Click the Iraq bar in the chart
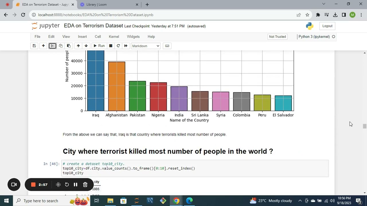The height and width of the screenshot is (206, 367). coord(96,81)
